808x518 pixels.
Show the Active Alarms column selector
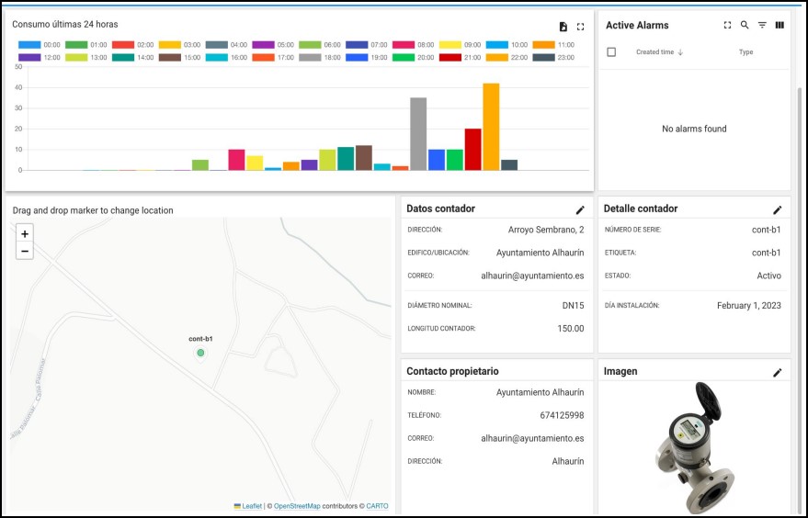780,26
